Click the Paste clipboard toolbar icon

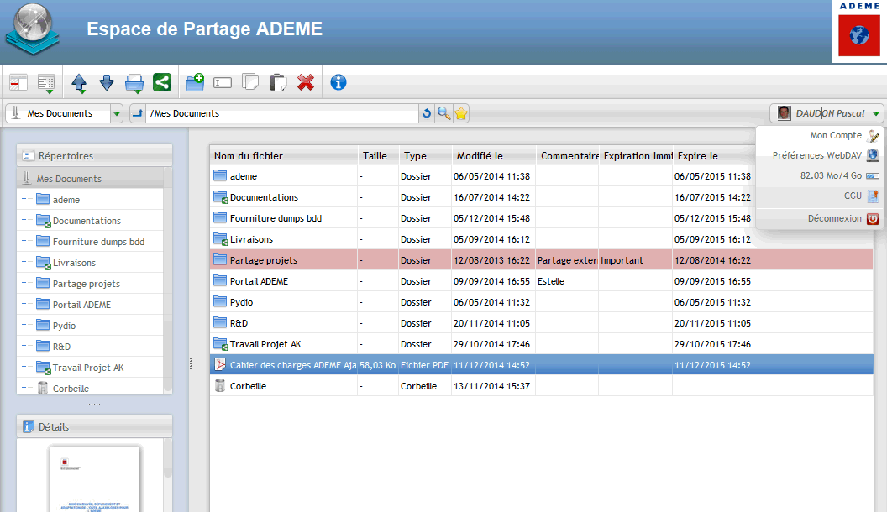click(x=278, y=82)
